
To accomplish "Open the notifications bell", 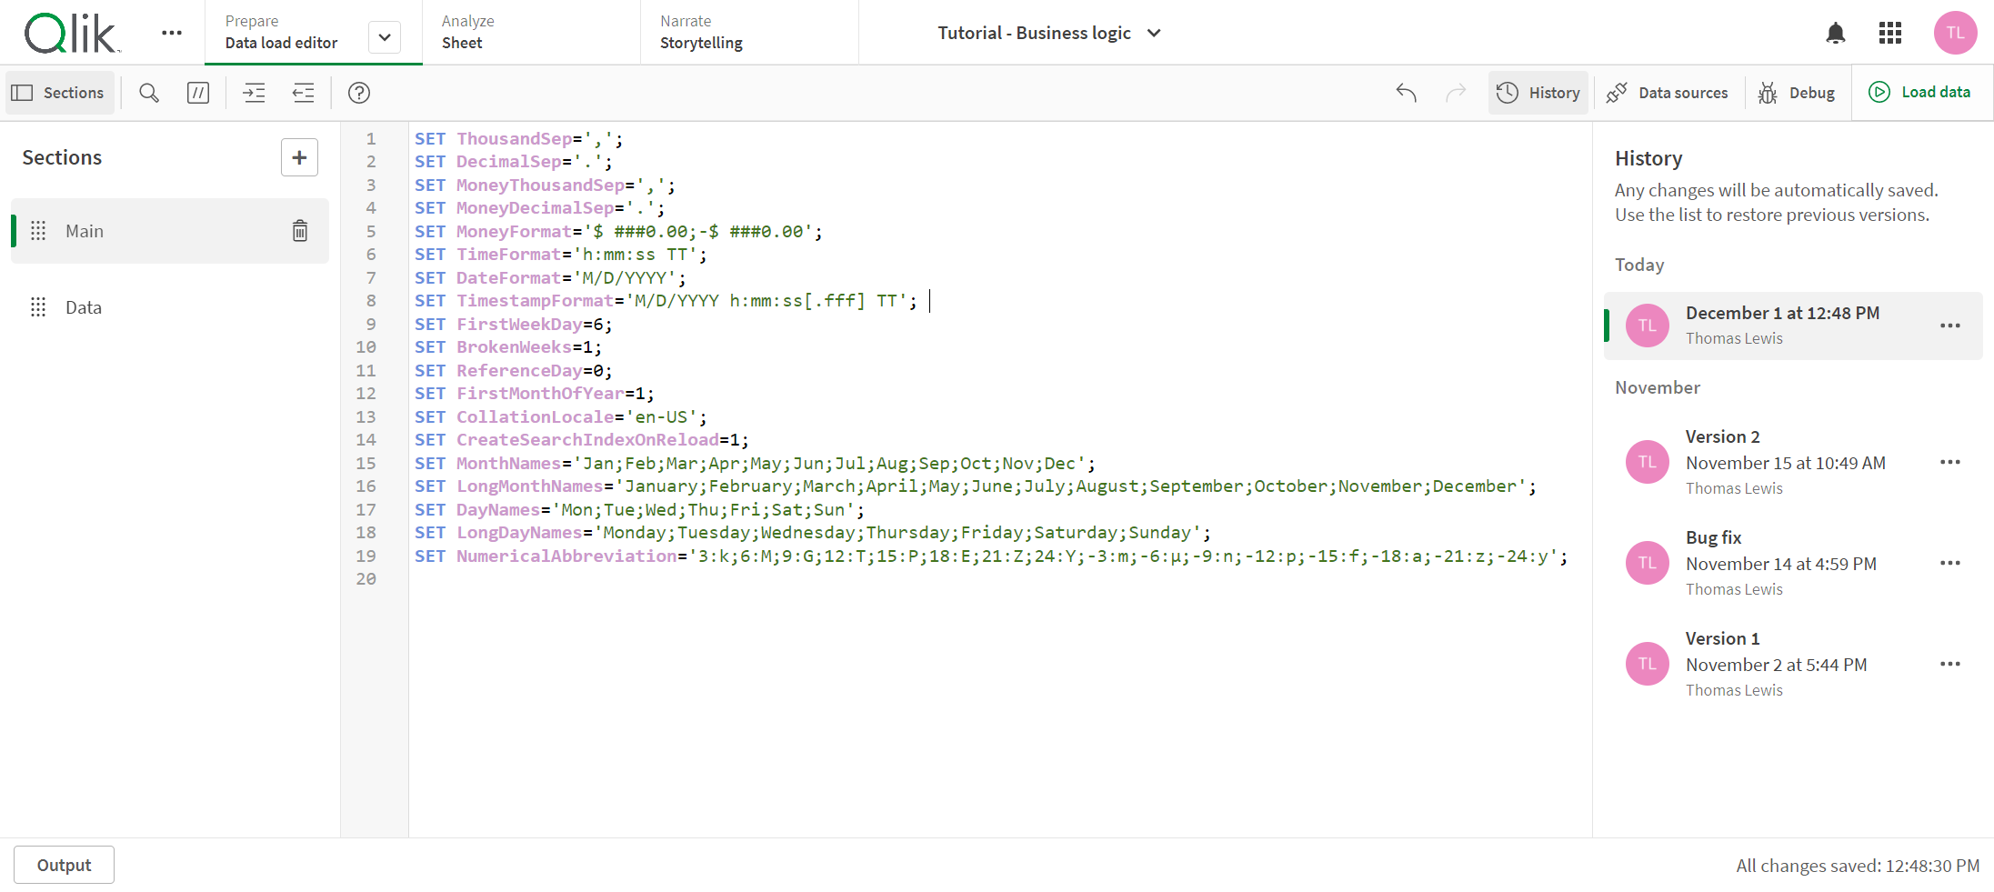I will tap(1835, 34).
